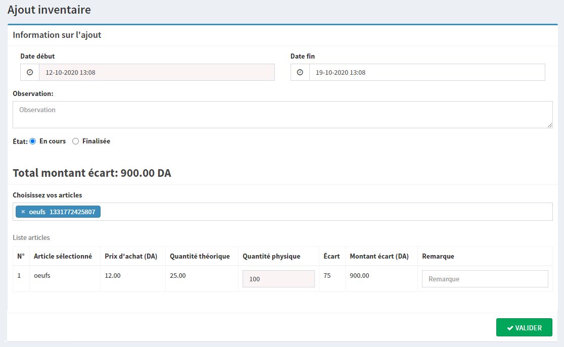
Task: Click the Date fin date field
Action: [x=427, y=72]
